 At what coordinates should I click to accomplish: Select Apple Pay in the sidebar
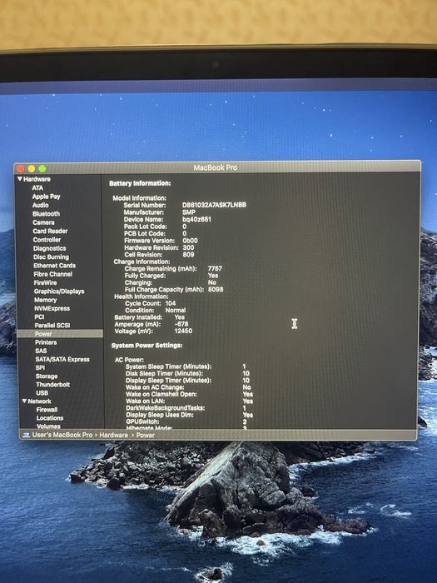(46, 197)
